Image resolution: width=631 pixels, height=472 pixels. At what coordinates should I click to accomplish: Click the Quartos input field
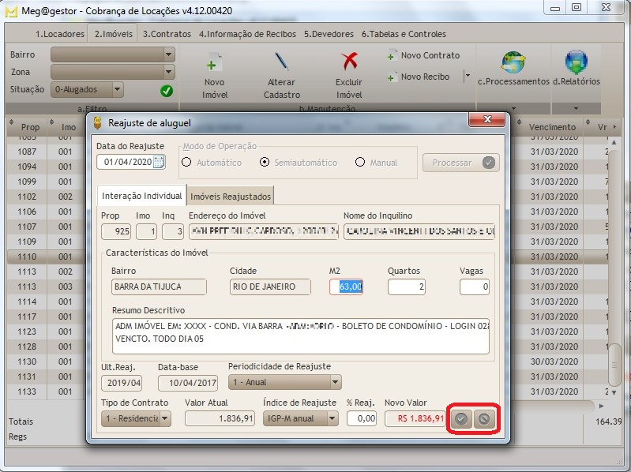406,287
